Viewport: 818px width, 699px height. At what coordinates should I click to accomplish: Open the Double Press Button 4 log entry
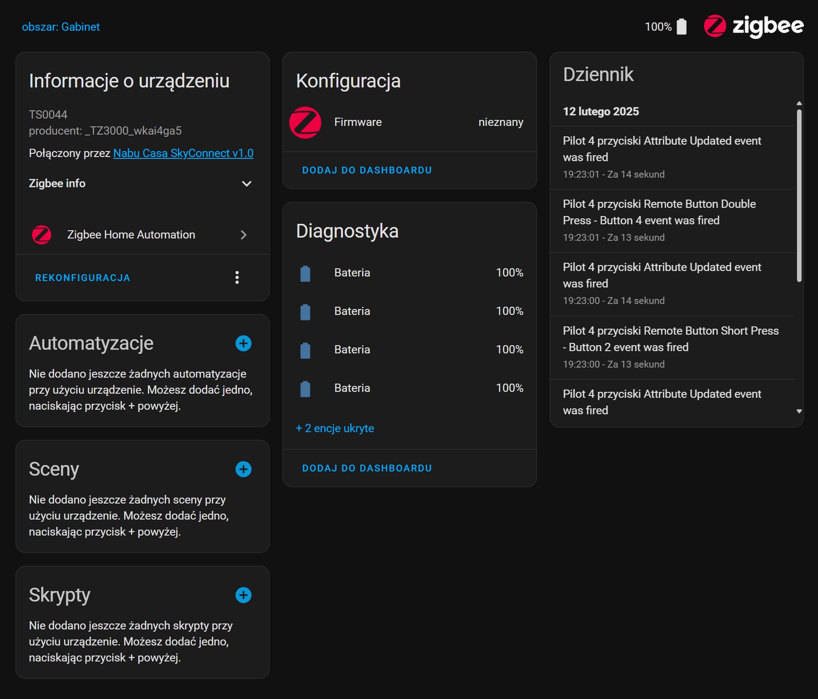[659, 212]
